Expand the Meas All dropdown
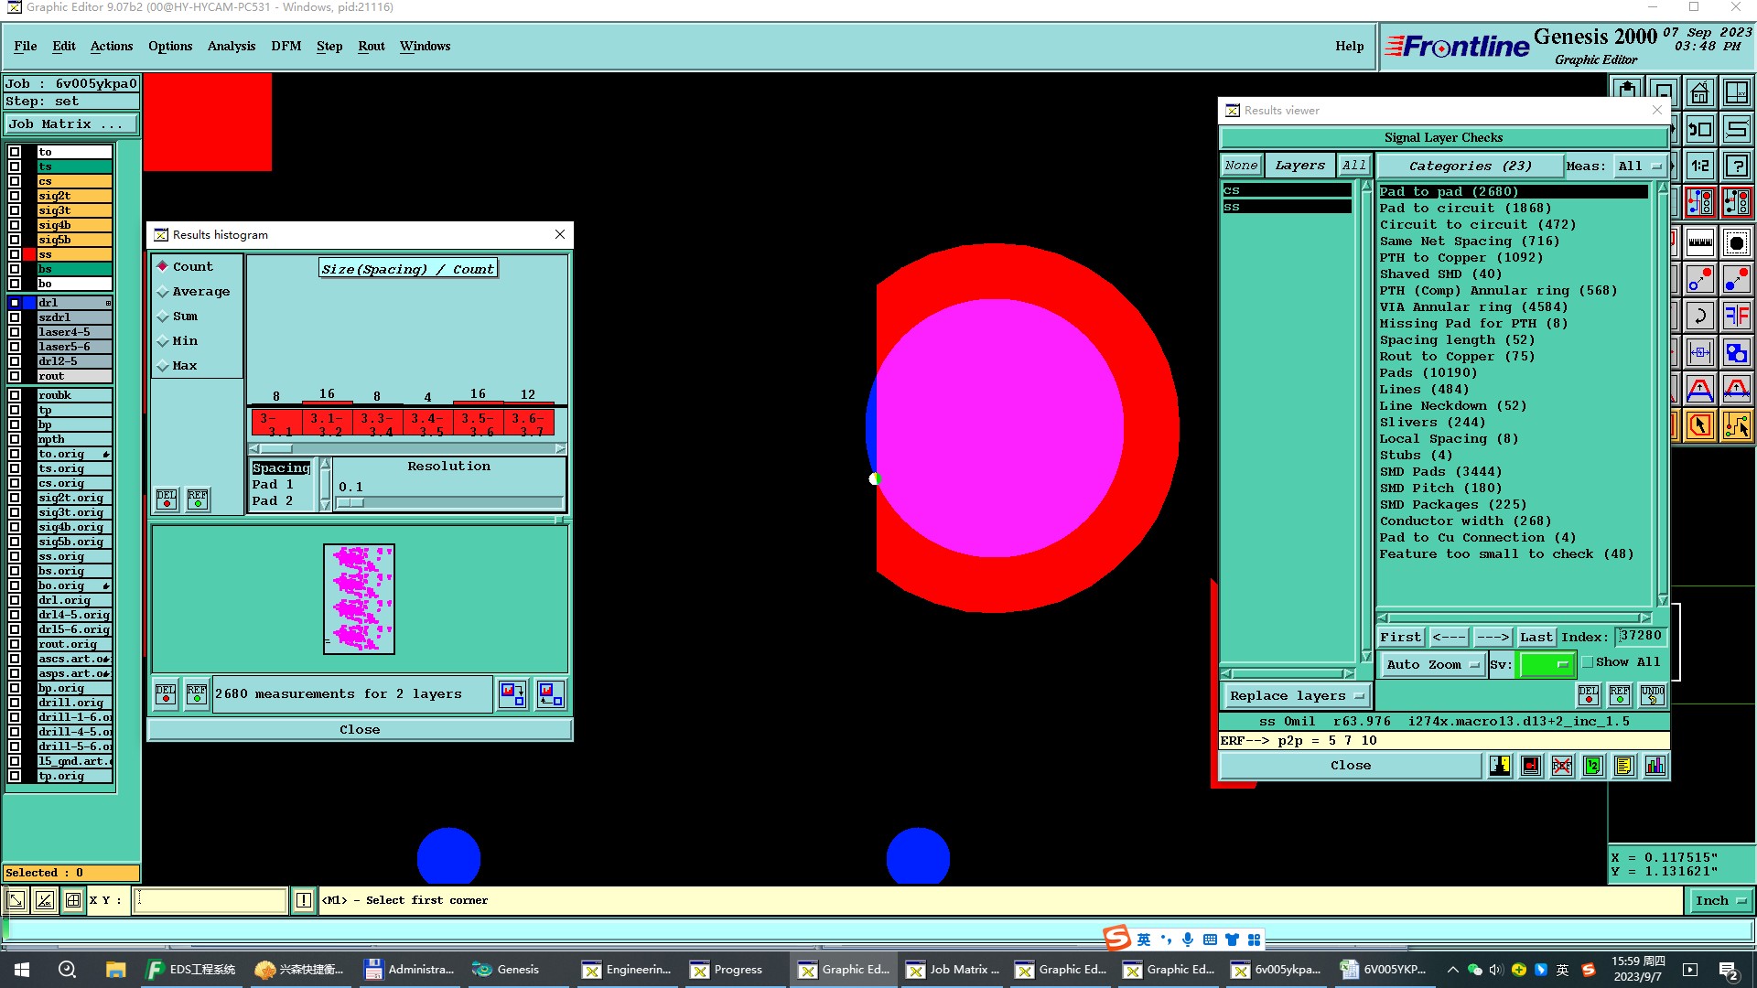1757x988 pixels. [1638, 166]
